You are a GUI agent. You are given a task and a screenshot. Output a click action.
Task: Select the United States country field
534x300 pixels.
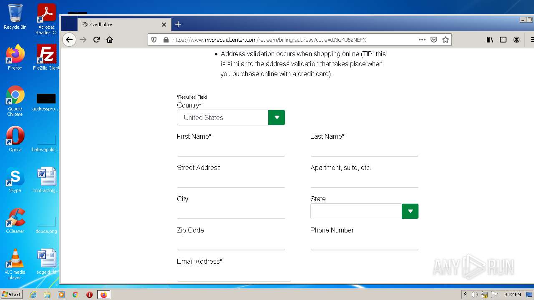(222, 117)
